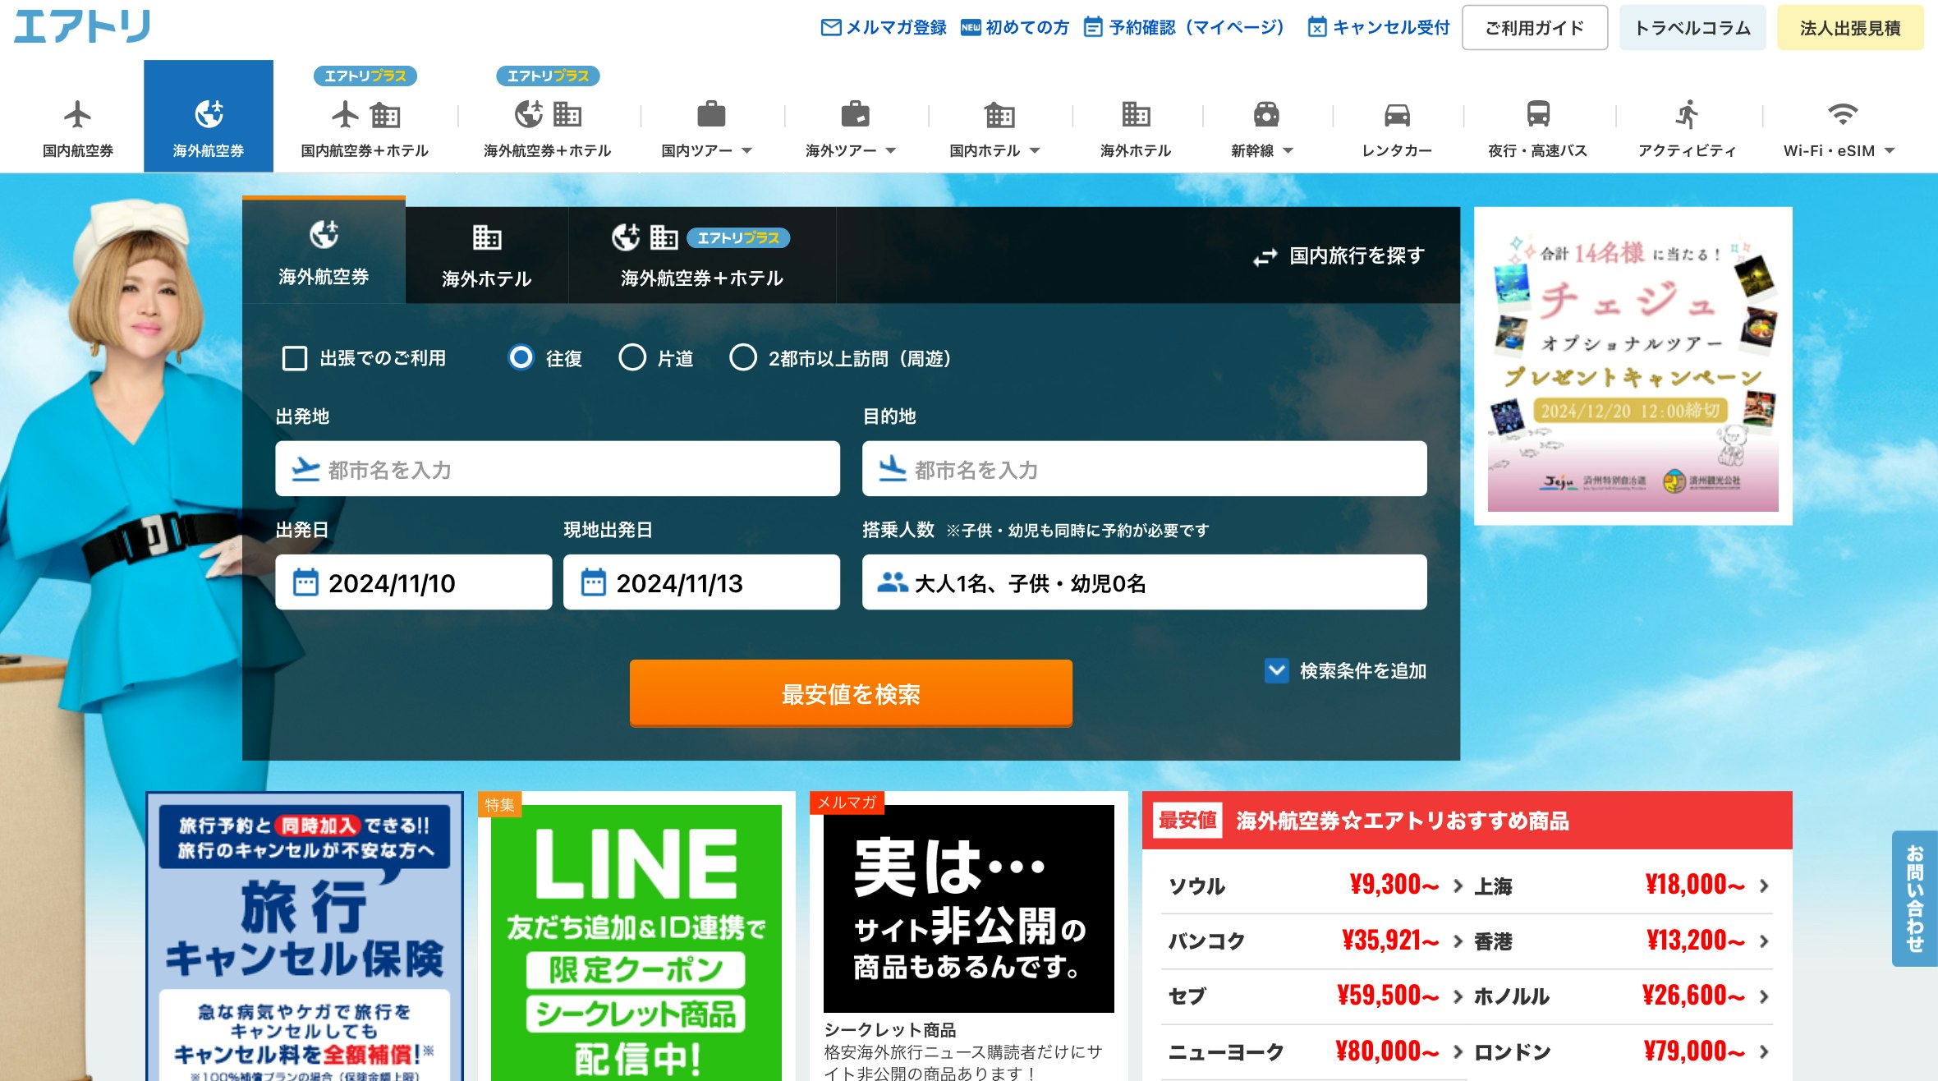Open the 2024/11/10 departure date picker

(x=413, y=582)
